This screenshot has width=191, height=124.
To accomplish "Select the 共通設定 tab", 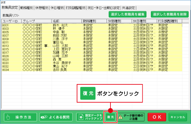I will click(129, 8).
